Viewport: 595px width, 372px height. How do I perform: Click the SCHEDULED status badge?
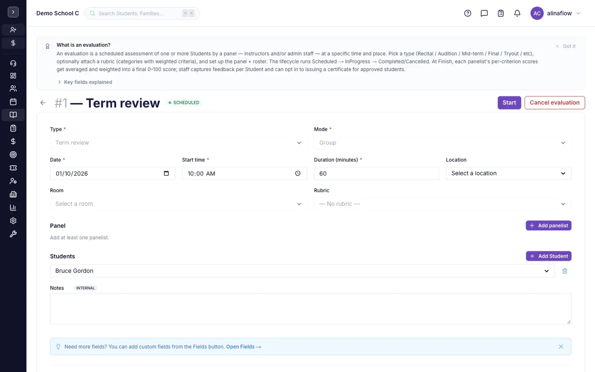[x=184, y=102]
